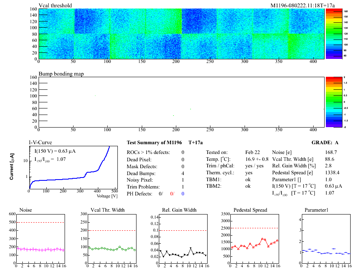Click the blue I-V curve graph
The height and width of the screenshot is (273, 364).
[74, 167]
